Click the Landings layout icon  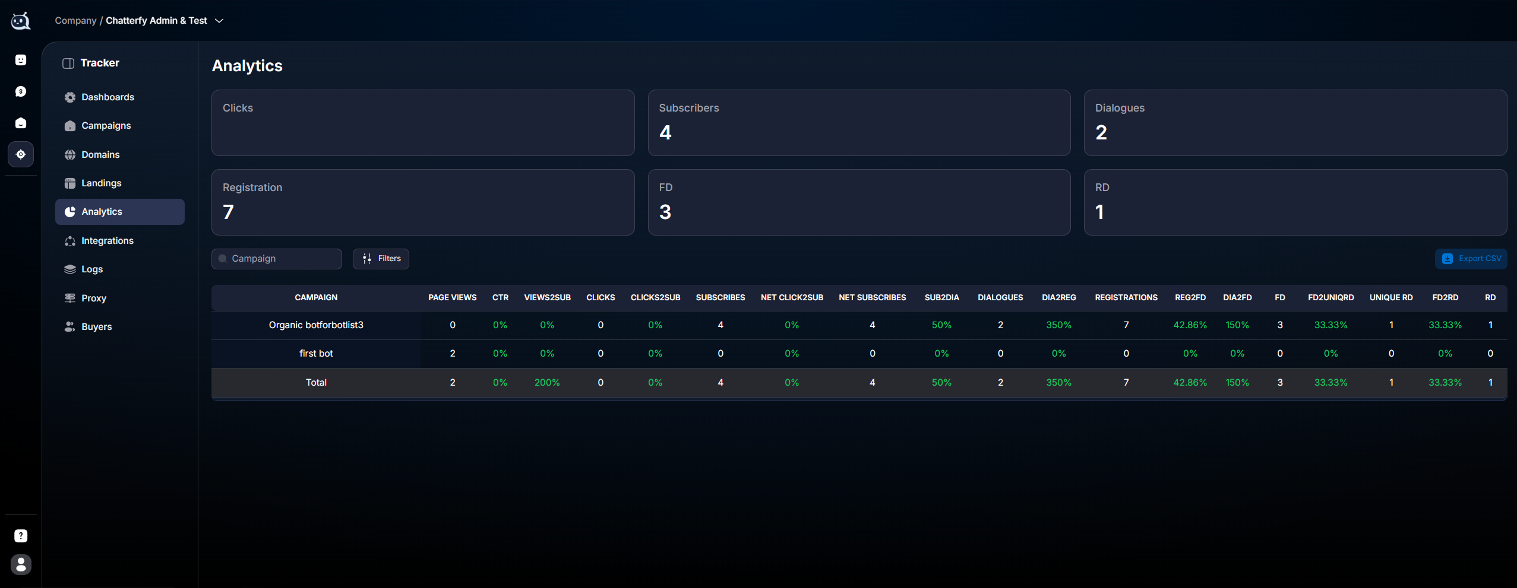(x=70, y=183)
